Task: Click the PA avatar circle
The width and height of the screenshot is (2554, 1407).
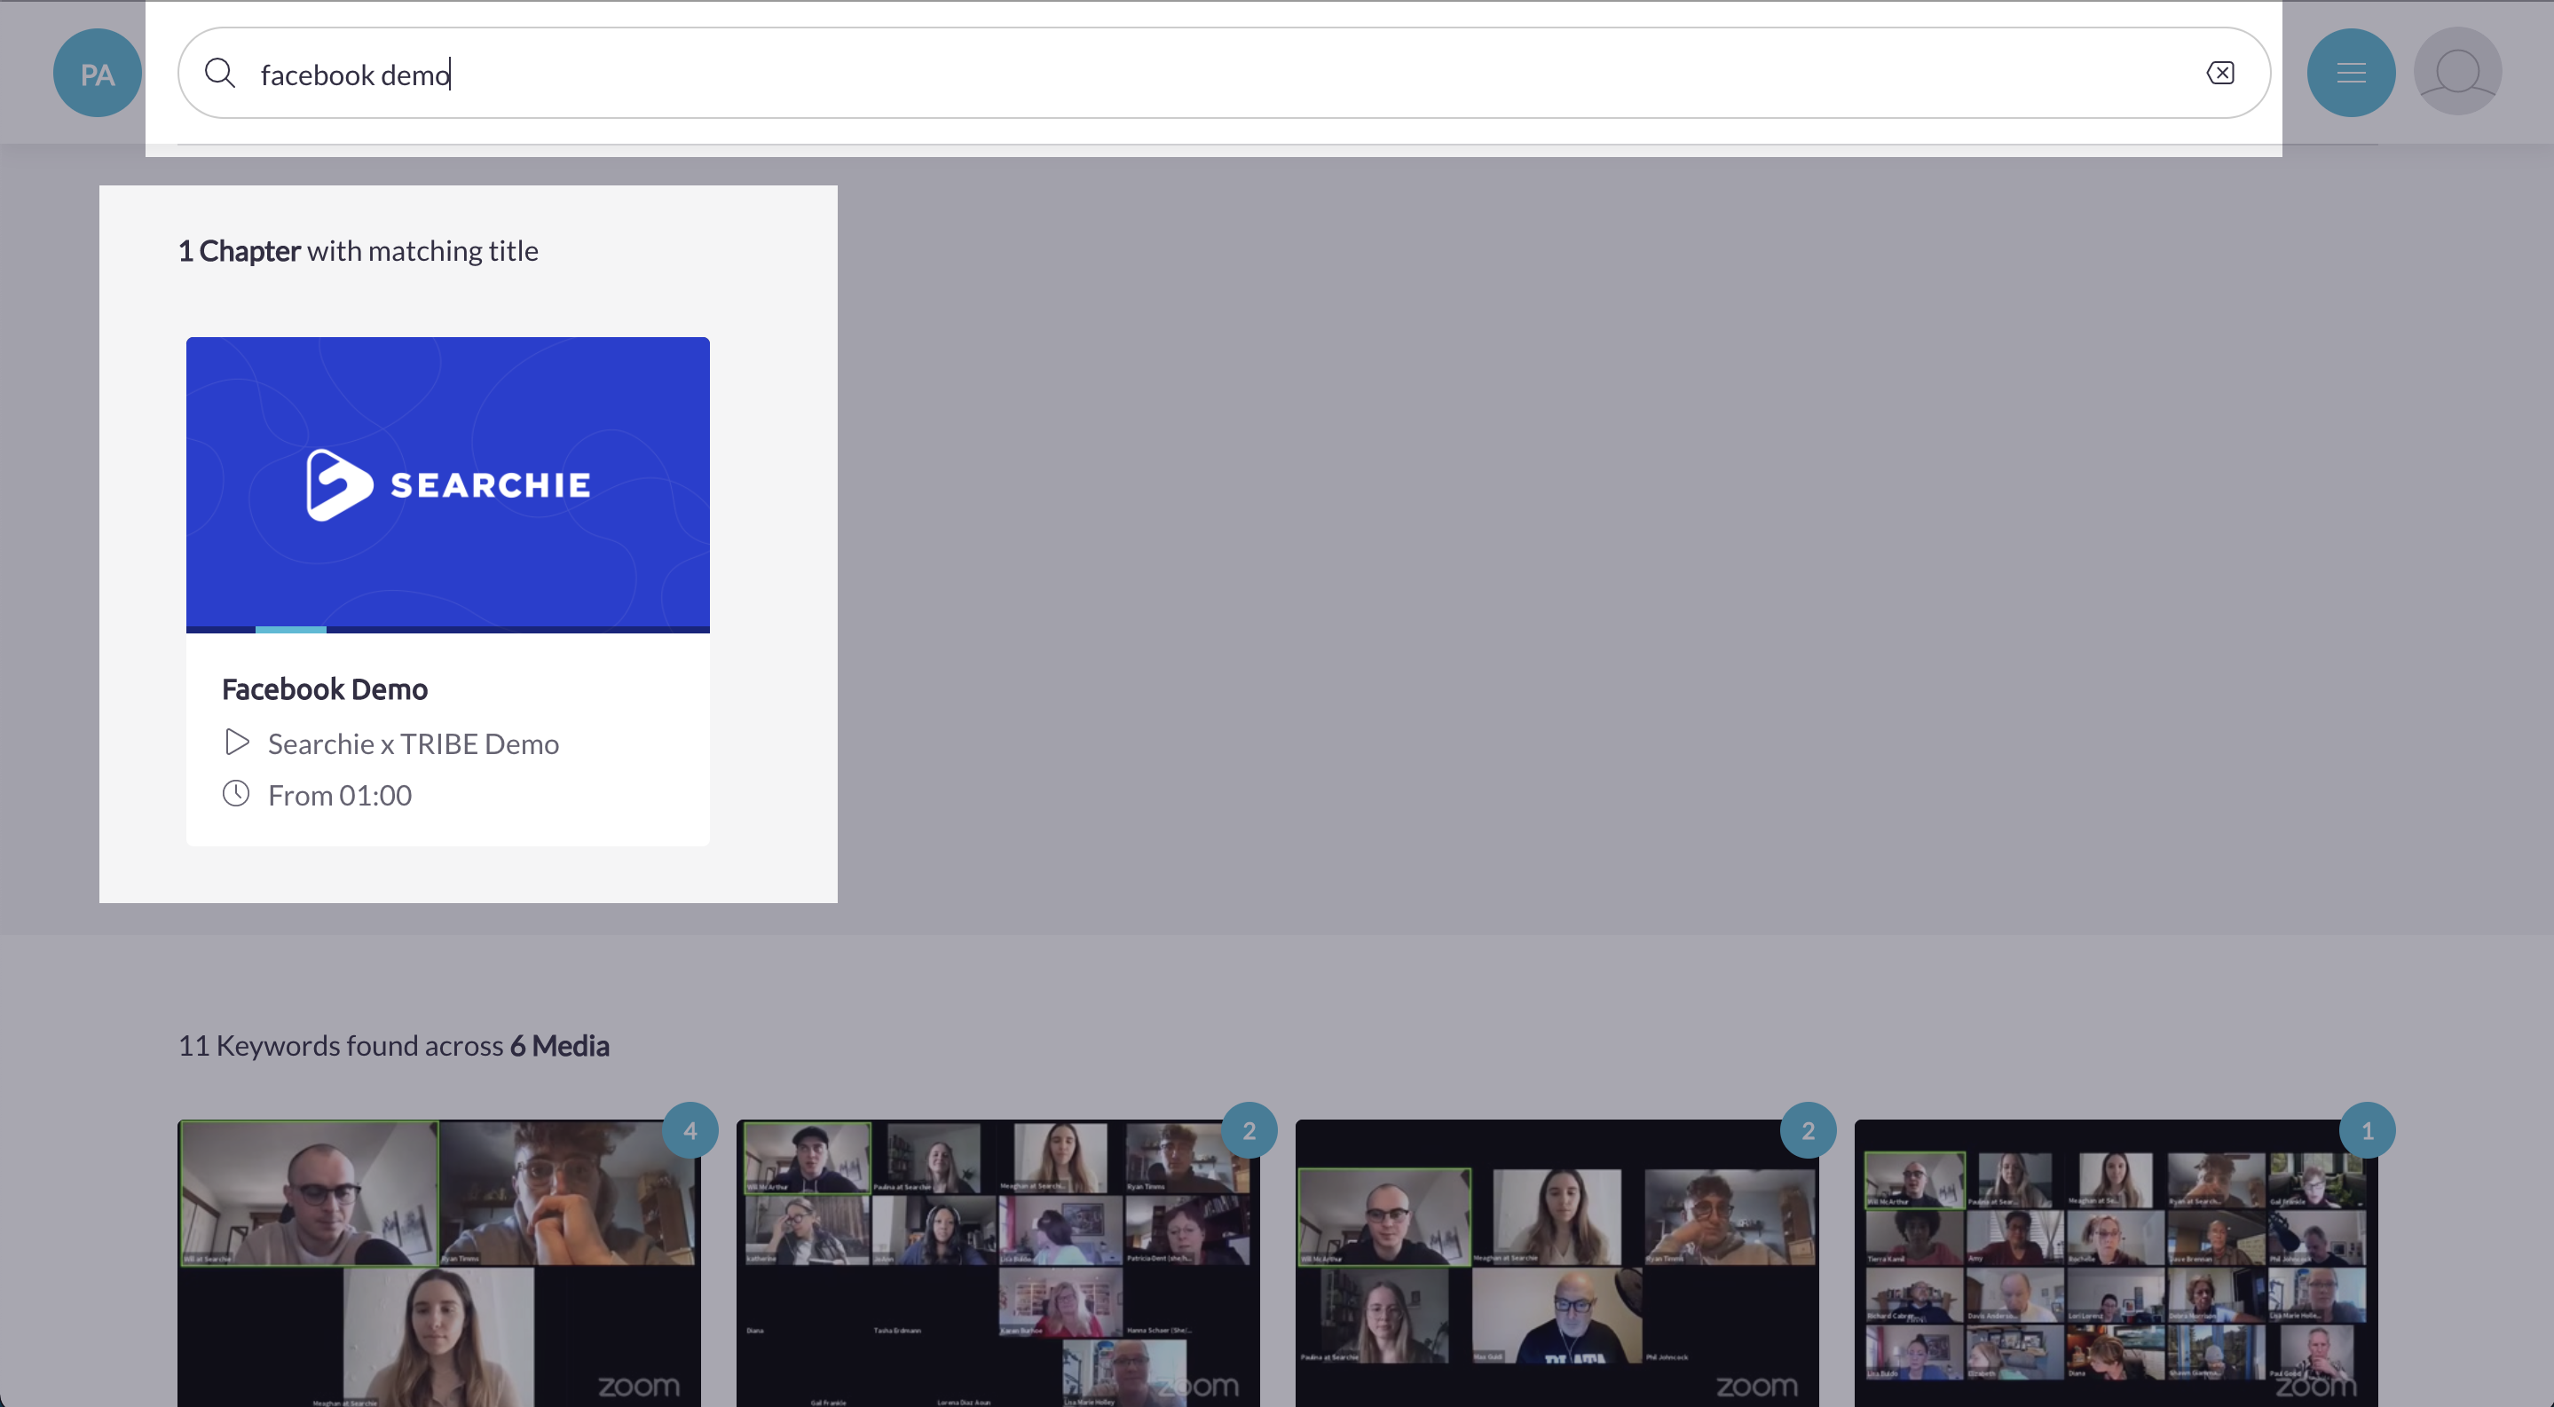Action: coord(97,74)
